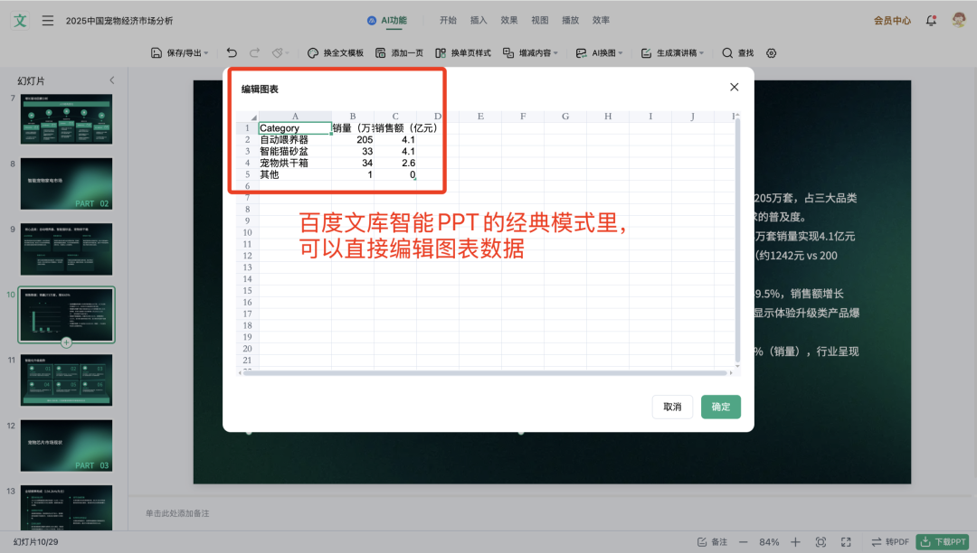Cancel the chart editing dialog
This screenshot has width=977, height=553.
(671, 407)
